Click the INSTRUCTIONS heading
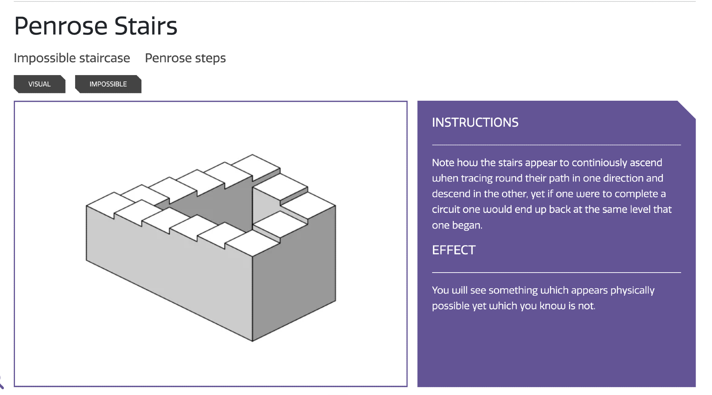This screenshot has height=395, width=712. coord(475,122)
